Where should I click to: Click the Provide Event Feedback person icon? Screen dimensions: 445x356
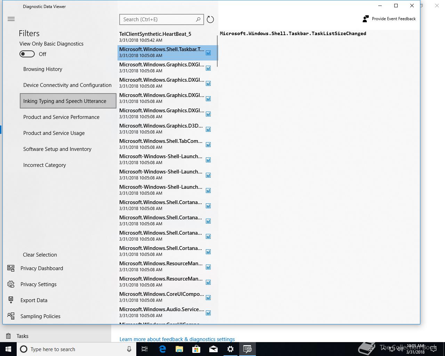(365, 19)
